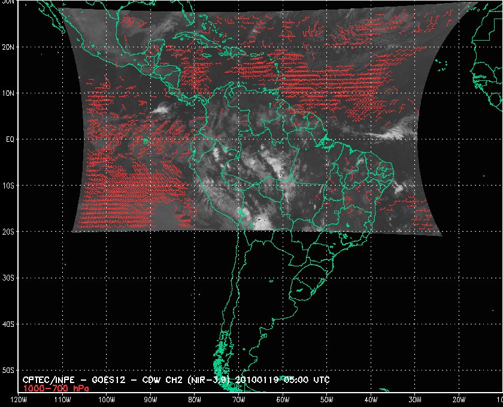
Task: Click the 70W longitude label
Action: [x=239, y=400]
